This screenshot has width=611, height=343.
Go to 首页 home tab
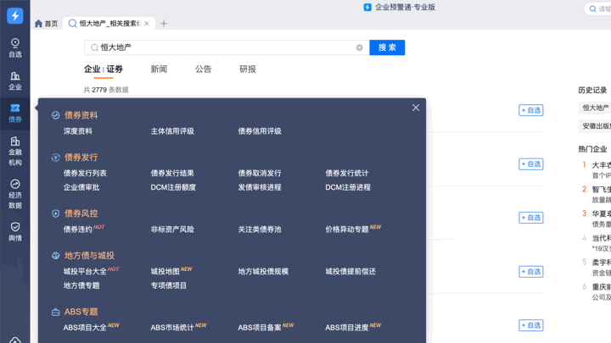[47, 24]
